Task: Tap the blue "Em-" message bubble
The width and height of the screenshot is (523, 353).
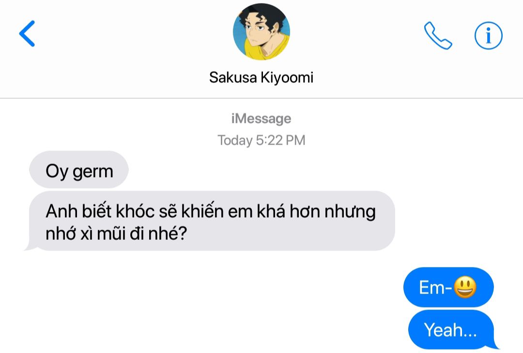Action: 448,287
